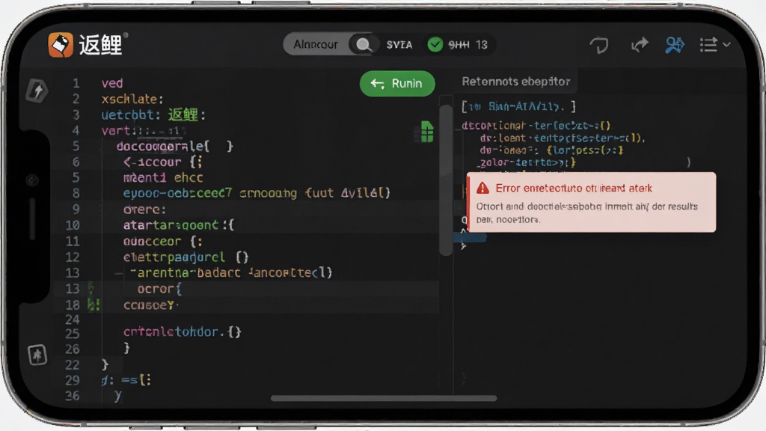Click line number 10 in the gutter
766x431 pixels.
click(x=73, y=225)
